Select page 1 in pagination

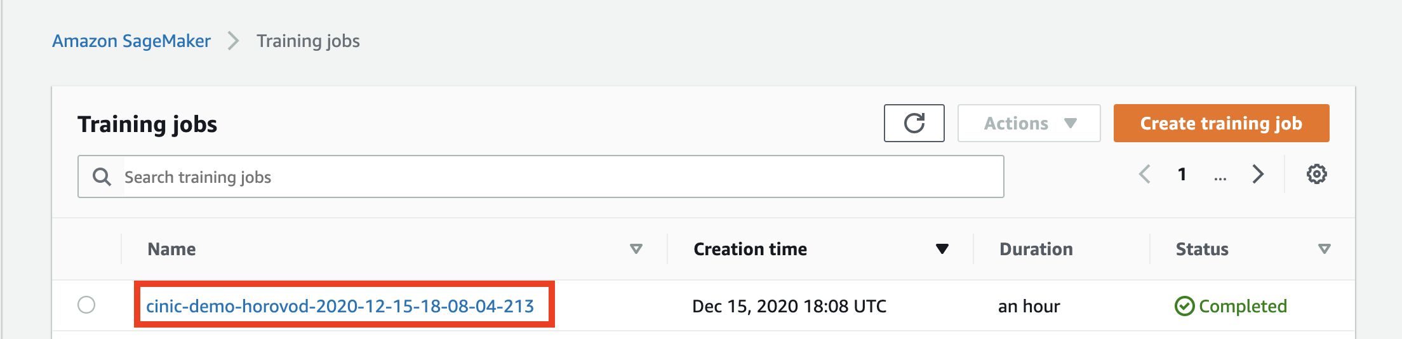click(1182, 174)
